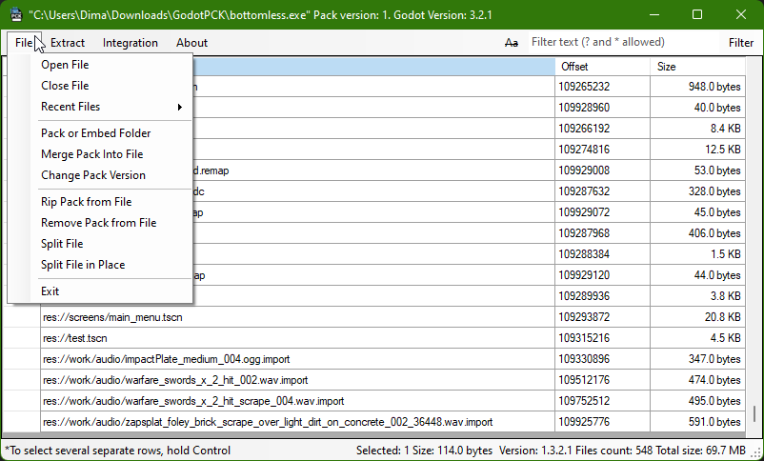
Task: Select row res://test.tscn
Action: coord(297,338)
